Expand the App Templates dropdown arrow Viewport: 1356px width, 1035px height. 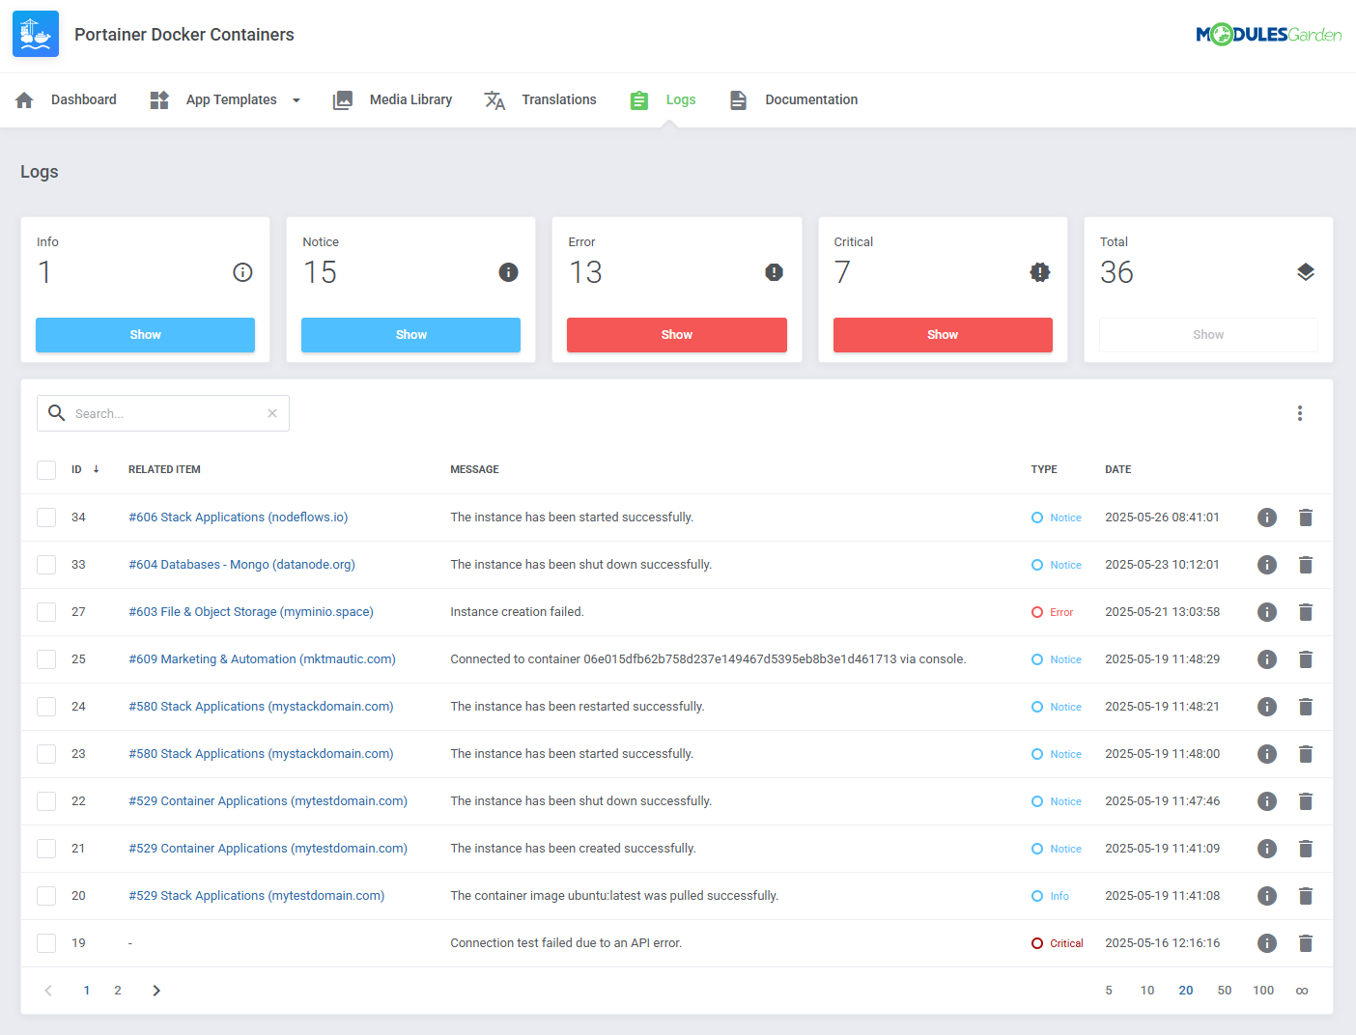click(297, 100)
